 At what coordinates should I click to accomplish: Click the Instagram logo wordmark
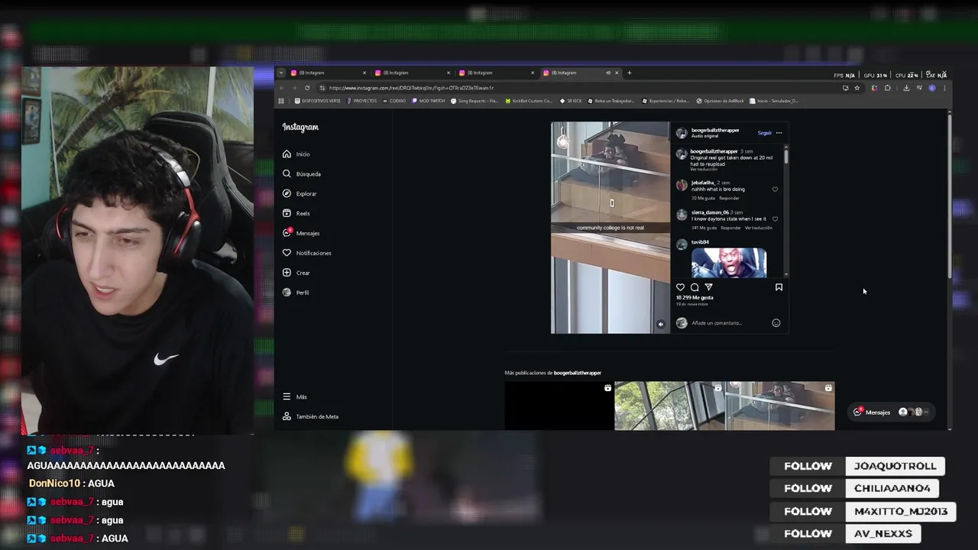300,128
